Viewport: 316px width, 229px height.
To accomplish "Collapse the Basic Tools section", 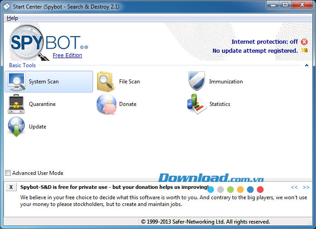I will click(307, 65).
